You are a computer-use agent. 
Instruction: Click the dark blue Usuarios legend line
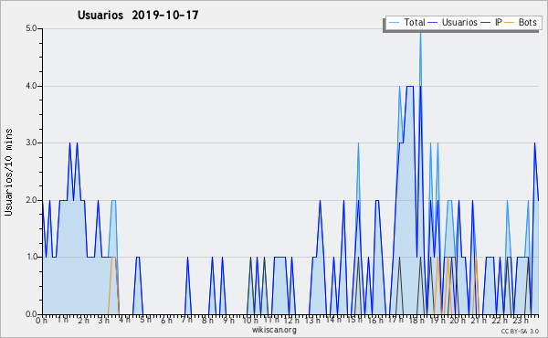pos(433,23)
